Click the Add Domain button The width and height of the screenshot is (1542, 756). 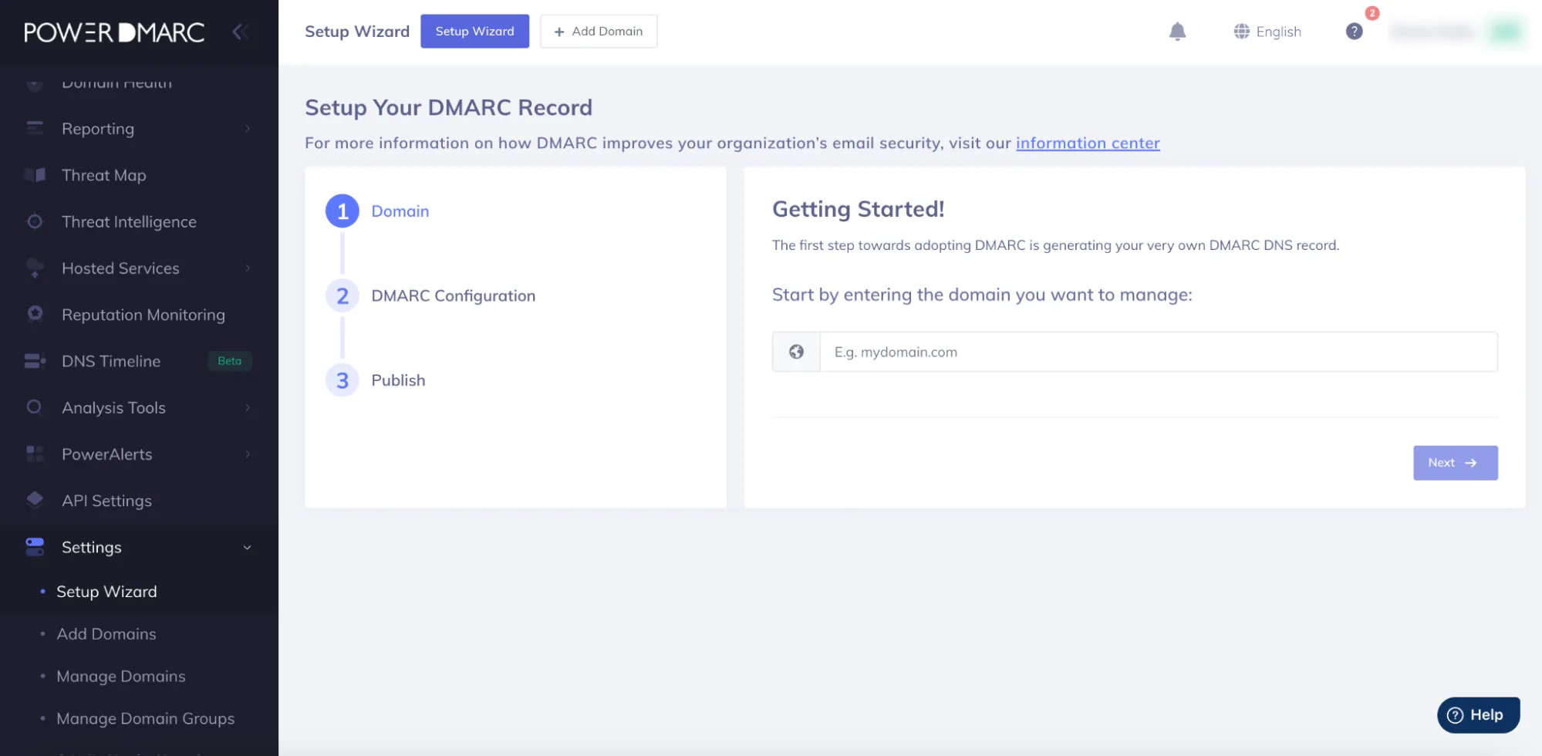tap(599, 32)
